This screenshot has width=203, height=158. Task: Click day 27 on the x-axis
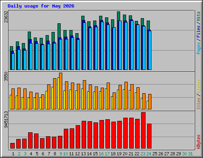point(167,154)
